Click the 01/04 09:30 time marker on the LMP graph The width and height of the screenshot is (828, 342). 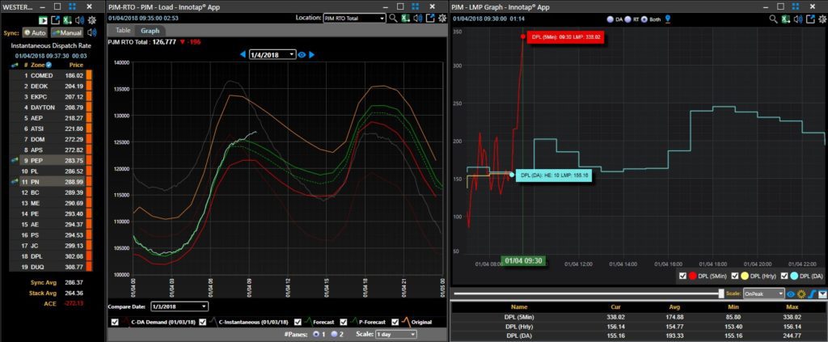[x=522, y=260]
